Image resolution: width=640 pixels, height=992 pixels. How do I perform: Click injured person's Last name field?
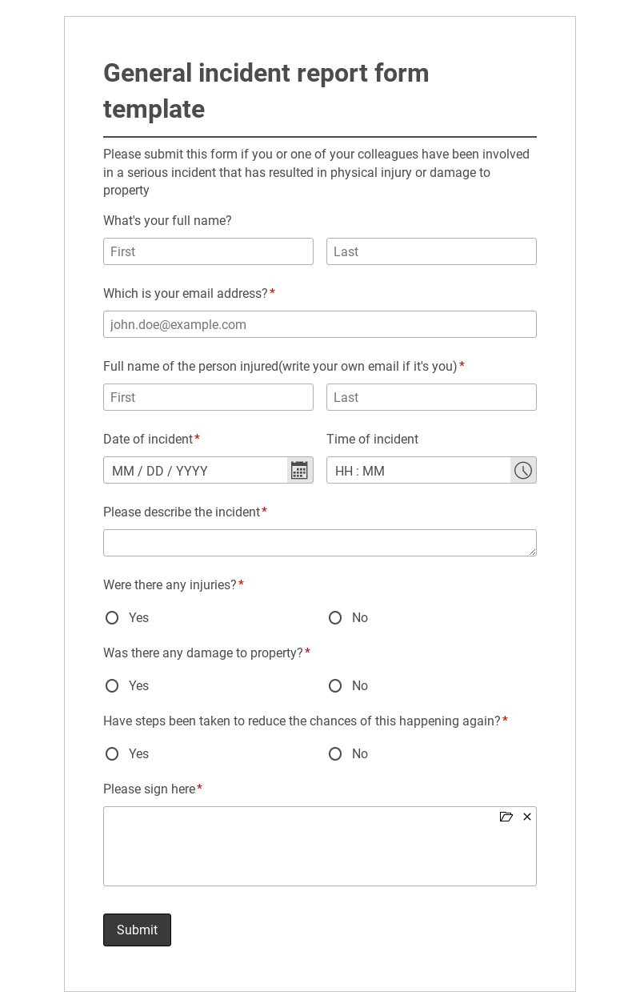click(431, 397)
